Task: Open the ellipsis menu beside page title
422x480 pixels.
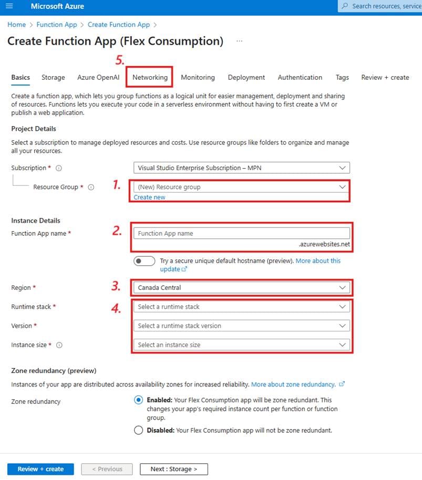Action: coord(239,41)
